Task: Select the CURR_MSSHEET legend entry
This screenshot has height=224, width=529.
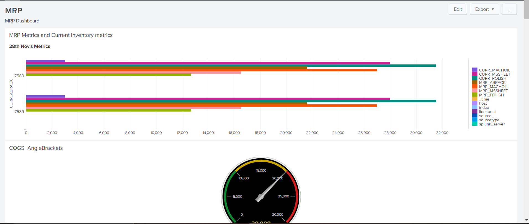Action: 494,74
